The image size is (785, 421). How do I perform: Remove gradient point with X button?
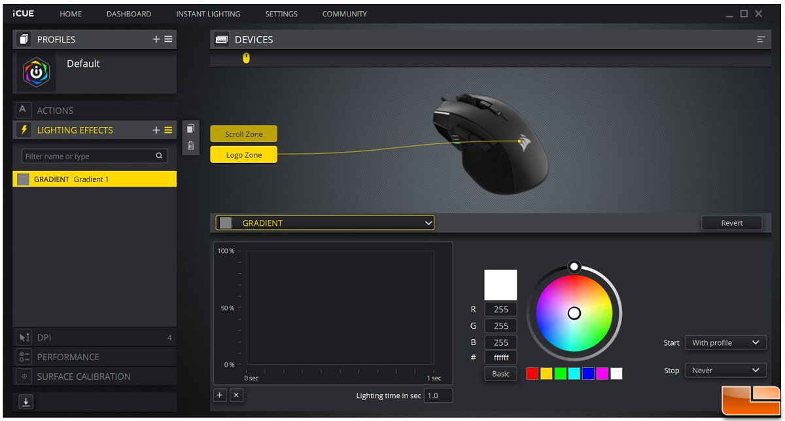coord(237,395)
